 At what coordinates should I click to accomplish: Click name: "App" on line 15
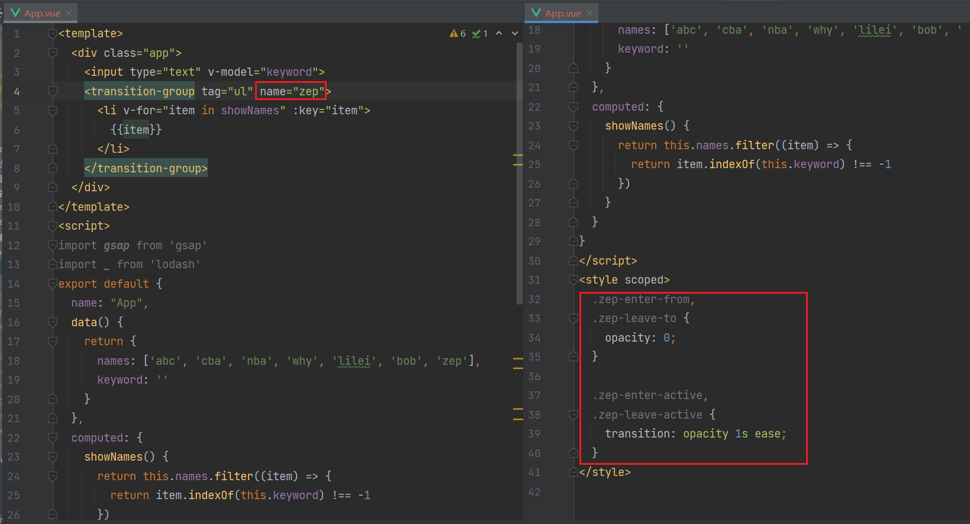[109, 303]
